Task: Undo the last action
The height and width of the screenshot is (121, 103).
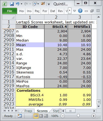Action: pyautogui.click(x=18, y=4)
